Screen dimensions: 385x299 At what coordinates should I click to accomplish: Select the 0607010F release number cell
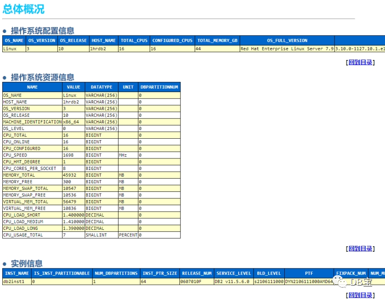pyautogui.click(x=197, y=282)
